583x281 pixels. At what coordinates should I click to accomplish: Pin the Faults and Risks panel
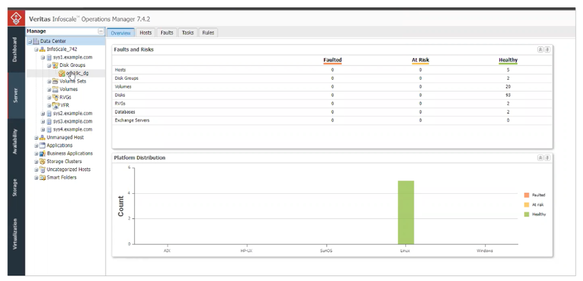point(547,50)
